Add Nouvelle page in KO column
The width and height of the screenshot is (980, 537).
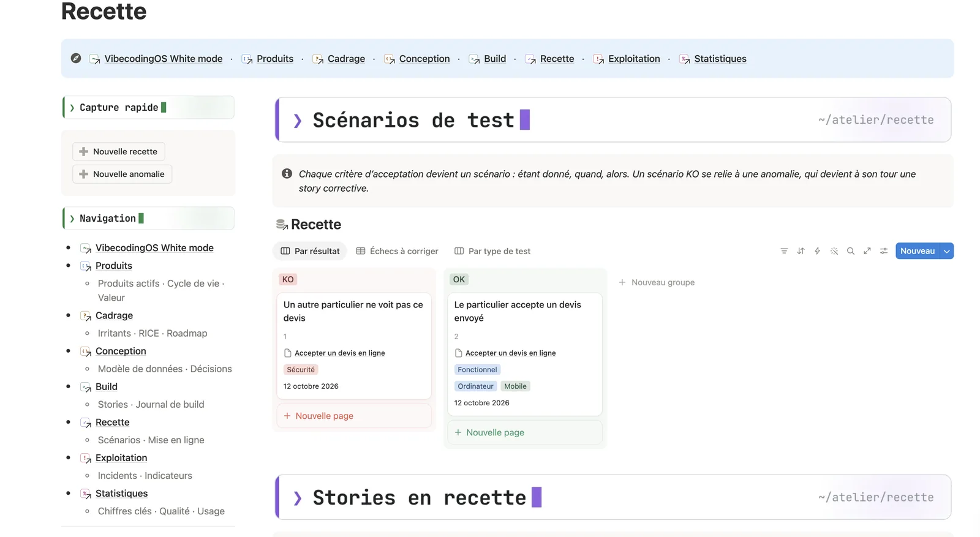(x=354, y=416)
